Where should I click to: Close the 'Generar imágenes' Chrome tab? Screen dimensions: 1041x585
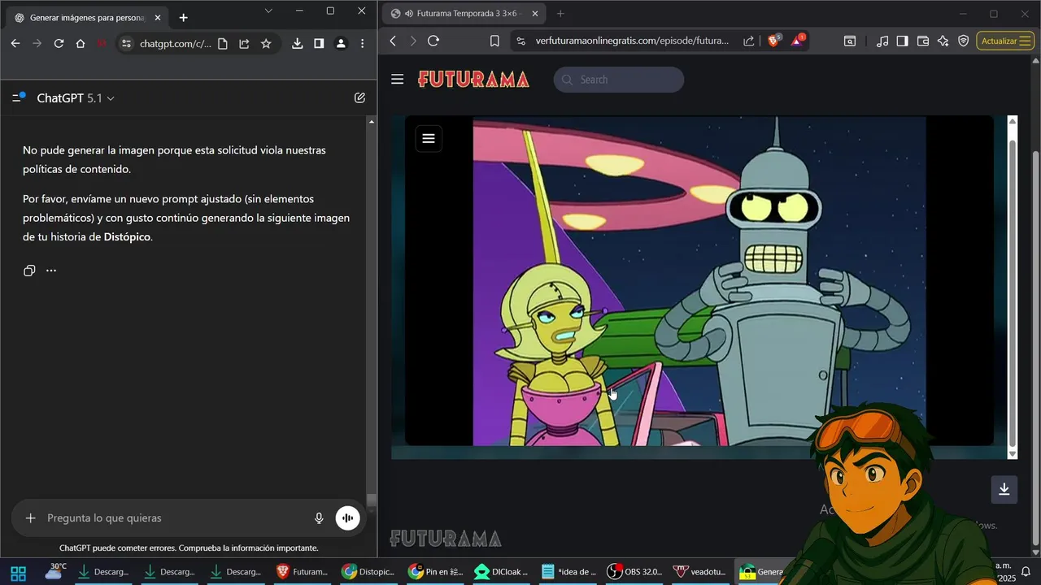click(158, 17)
